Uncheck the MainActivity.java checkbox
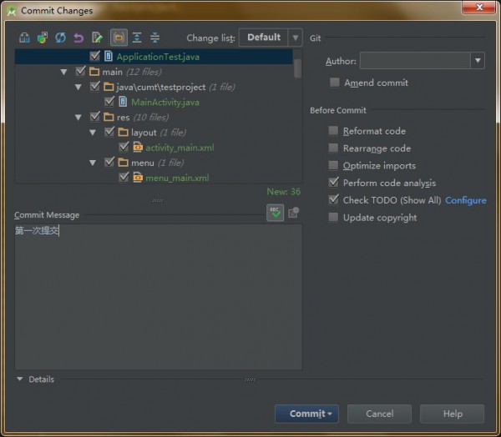The width and height of the screenshot is (501, 437). click(x=109, y=102)
